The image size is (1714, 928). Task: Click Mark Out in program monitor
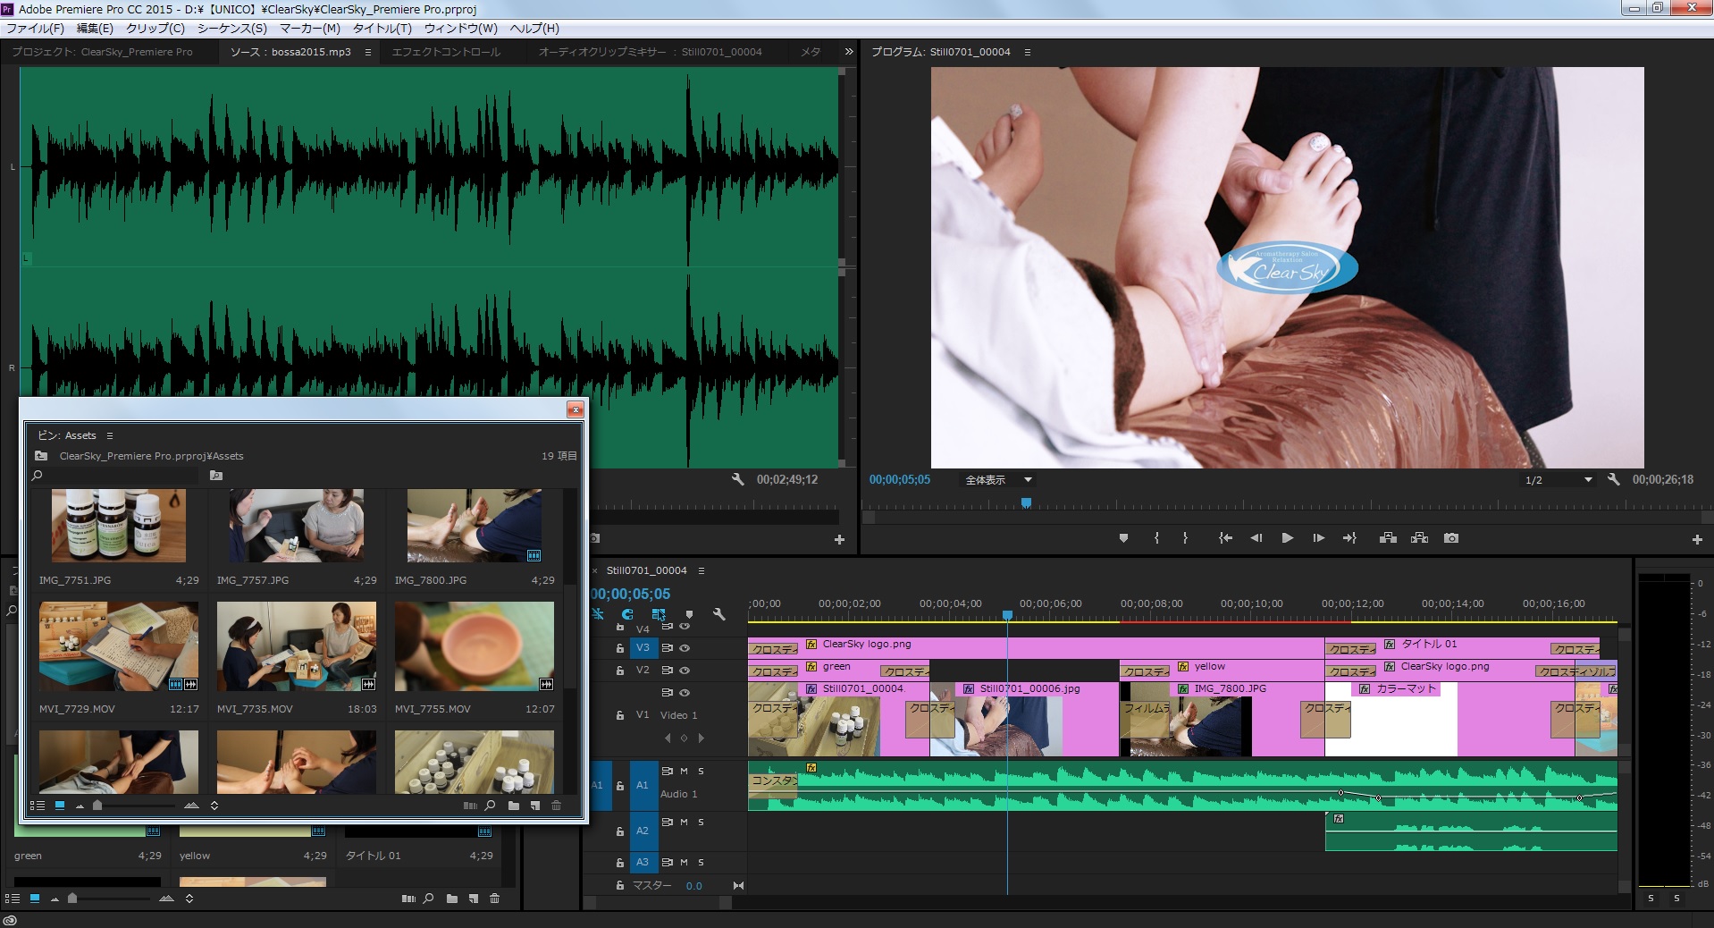1186,538
